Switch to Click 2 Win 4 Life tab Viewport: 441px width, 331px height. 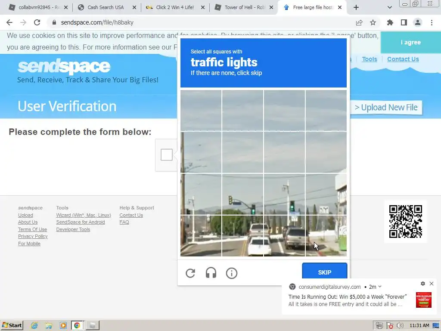[x=175, y=7]
